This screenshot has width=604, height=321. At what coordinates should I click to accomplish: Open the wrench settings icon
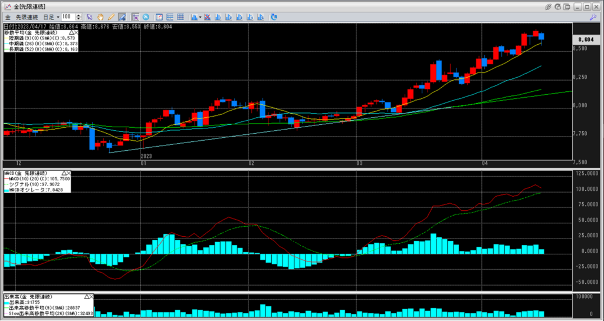[593, 17]
